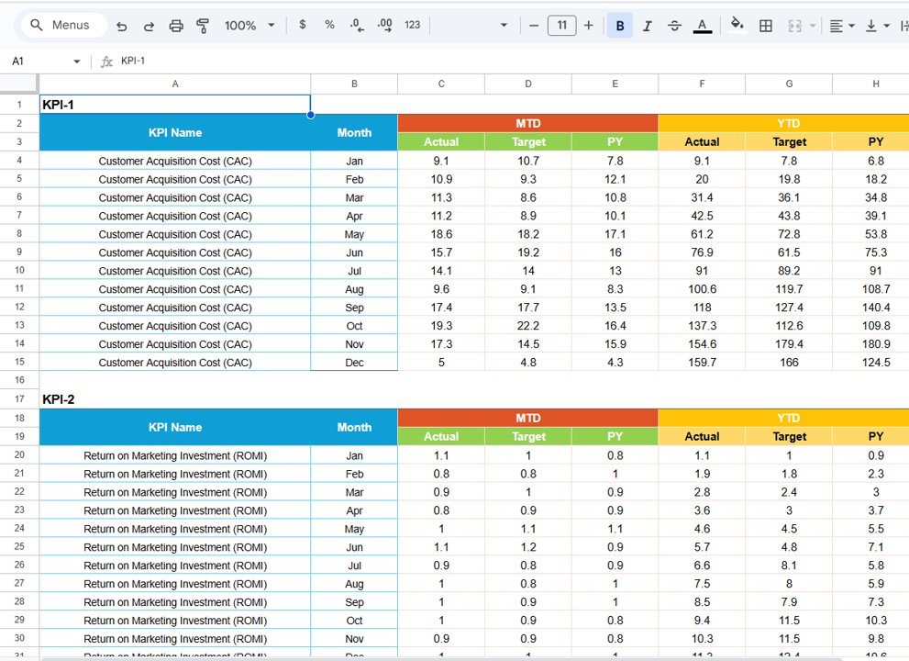Format selection as currency
Viewport: 909px width, 661px height.
(x=303, y=25)
